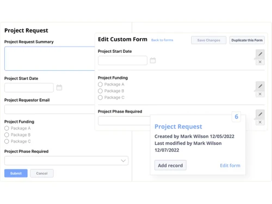Remove the Project Funding field with X icon

pyautogui.click(x=260, y=94)
